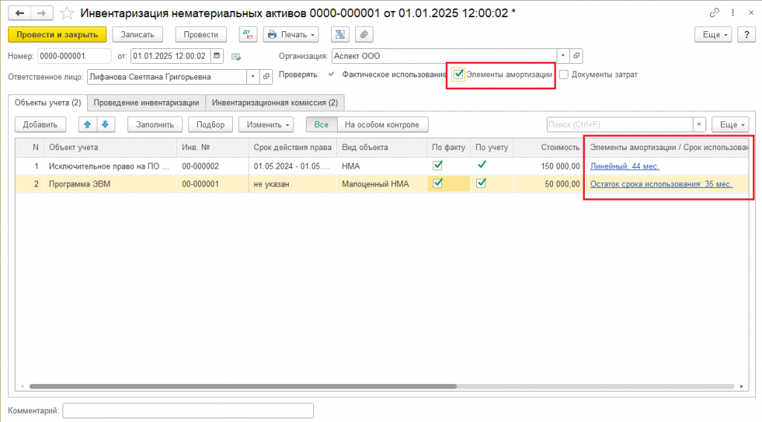Open the Дт/Кт postings icon

[248, 34]
